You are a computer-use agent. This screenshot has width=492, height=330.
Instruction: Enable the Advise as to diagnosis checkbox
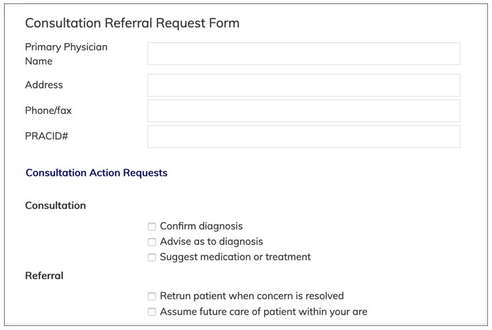click(152, 241)
